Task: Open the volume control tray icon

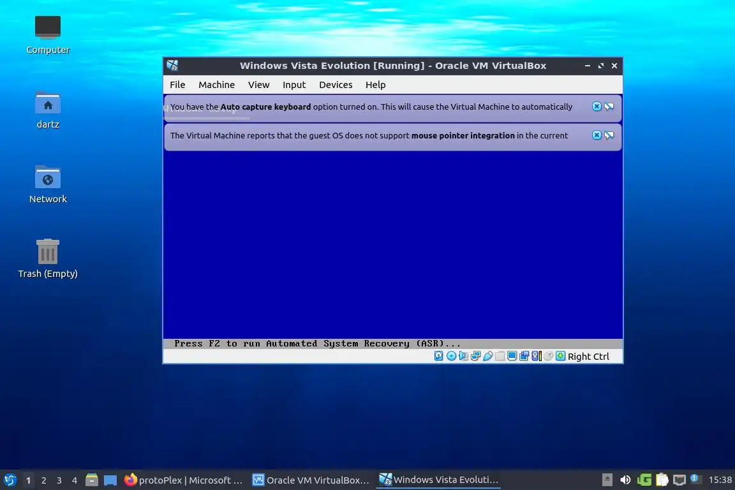Action: click(x=625, y=480)
